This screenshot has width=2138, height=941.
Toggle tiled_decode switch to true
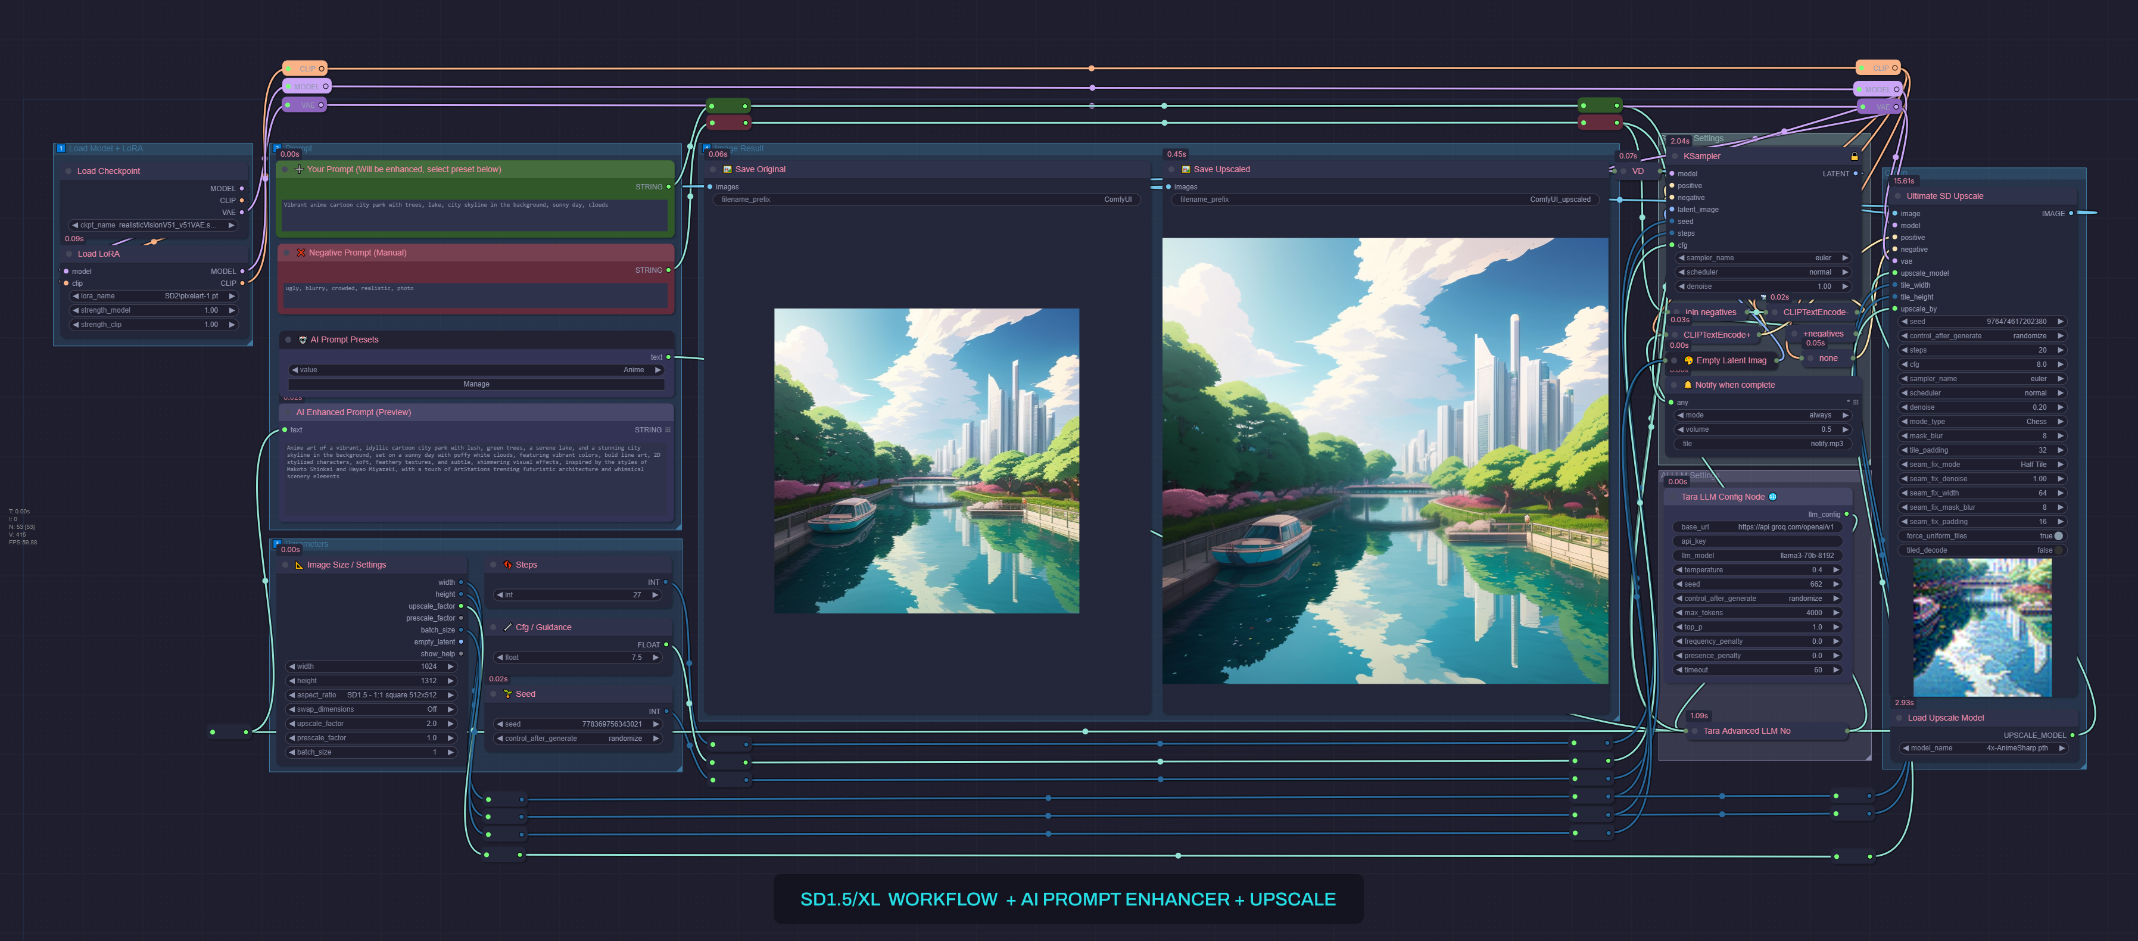click(x=2058, y=550)
